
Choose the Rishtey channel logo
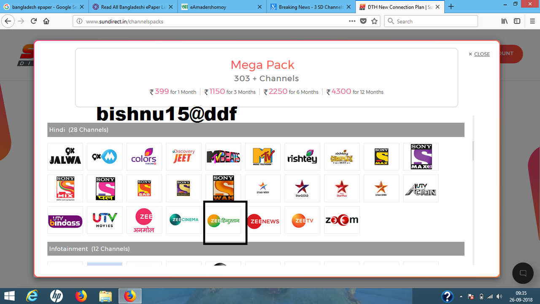click(302, 157)
